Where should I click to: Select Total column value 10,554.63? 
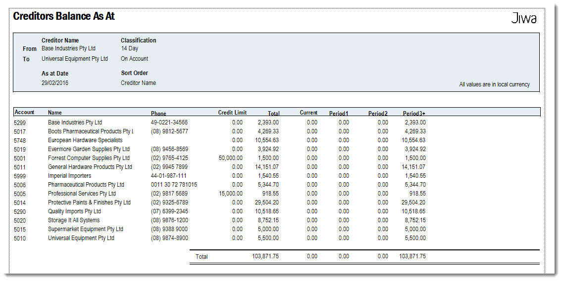coord(267,140)
